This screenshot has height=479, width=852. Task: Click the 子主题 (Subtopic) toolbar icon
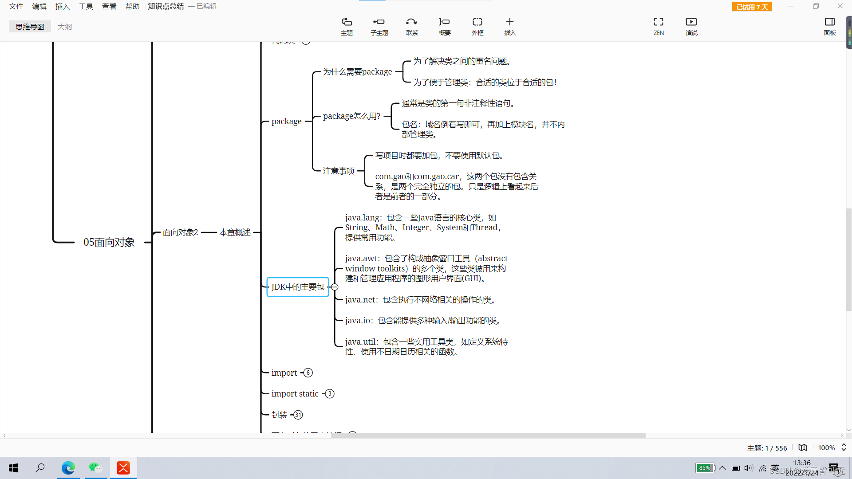(379, 26)
